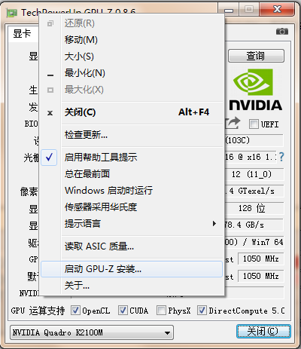
Task: Click the 128 位 bus width field
Action: pyautogui.click(x=254, y=208)
